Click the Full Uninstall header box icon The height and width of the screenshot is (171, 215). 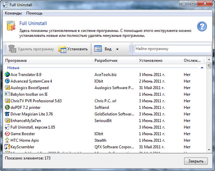11,26
